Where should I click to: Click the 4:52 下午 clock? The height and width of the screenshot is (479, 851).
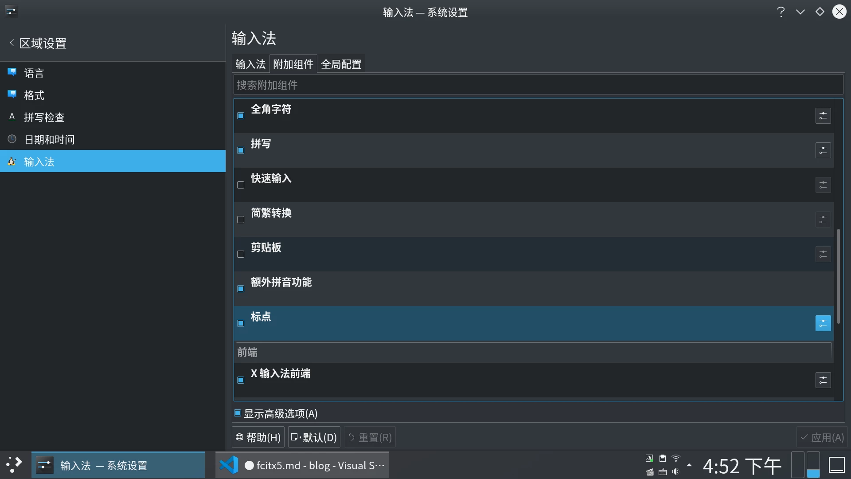(742, 466)
